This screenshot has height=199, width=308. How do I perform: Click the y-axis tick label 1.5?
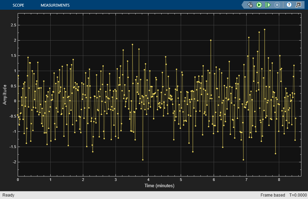(x=14, y=56)
